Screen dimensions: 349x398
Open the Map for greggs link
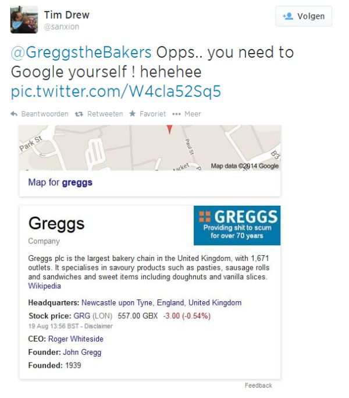click(x=60, y=182)
